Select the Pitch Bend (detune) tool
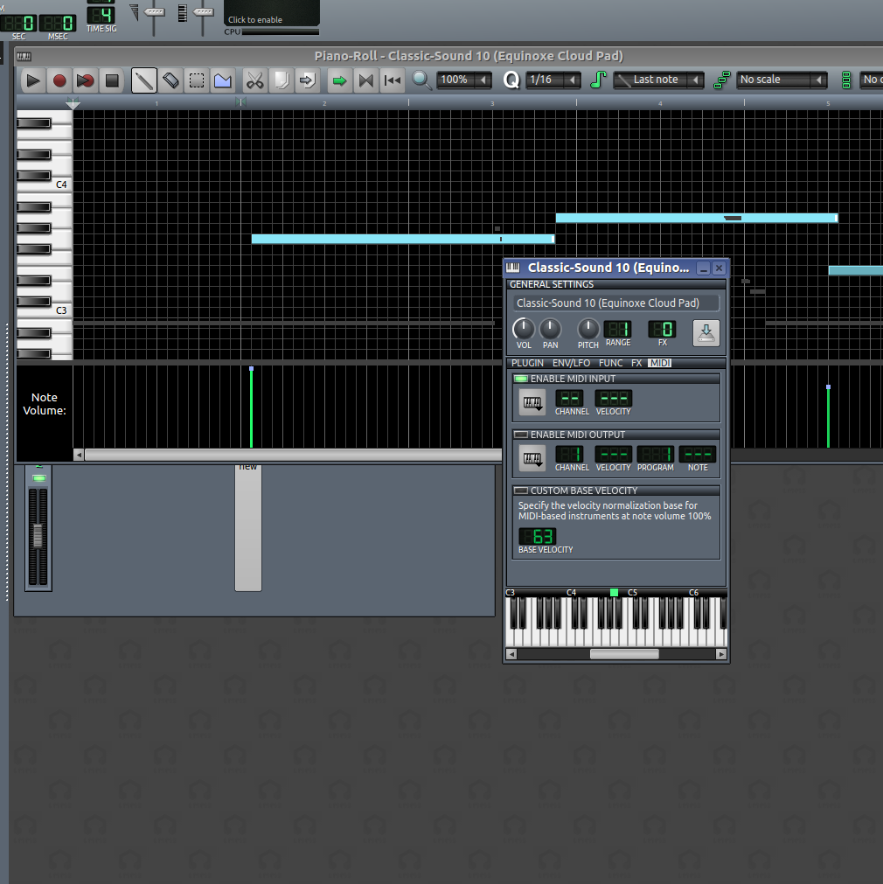 [222, 80]
